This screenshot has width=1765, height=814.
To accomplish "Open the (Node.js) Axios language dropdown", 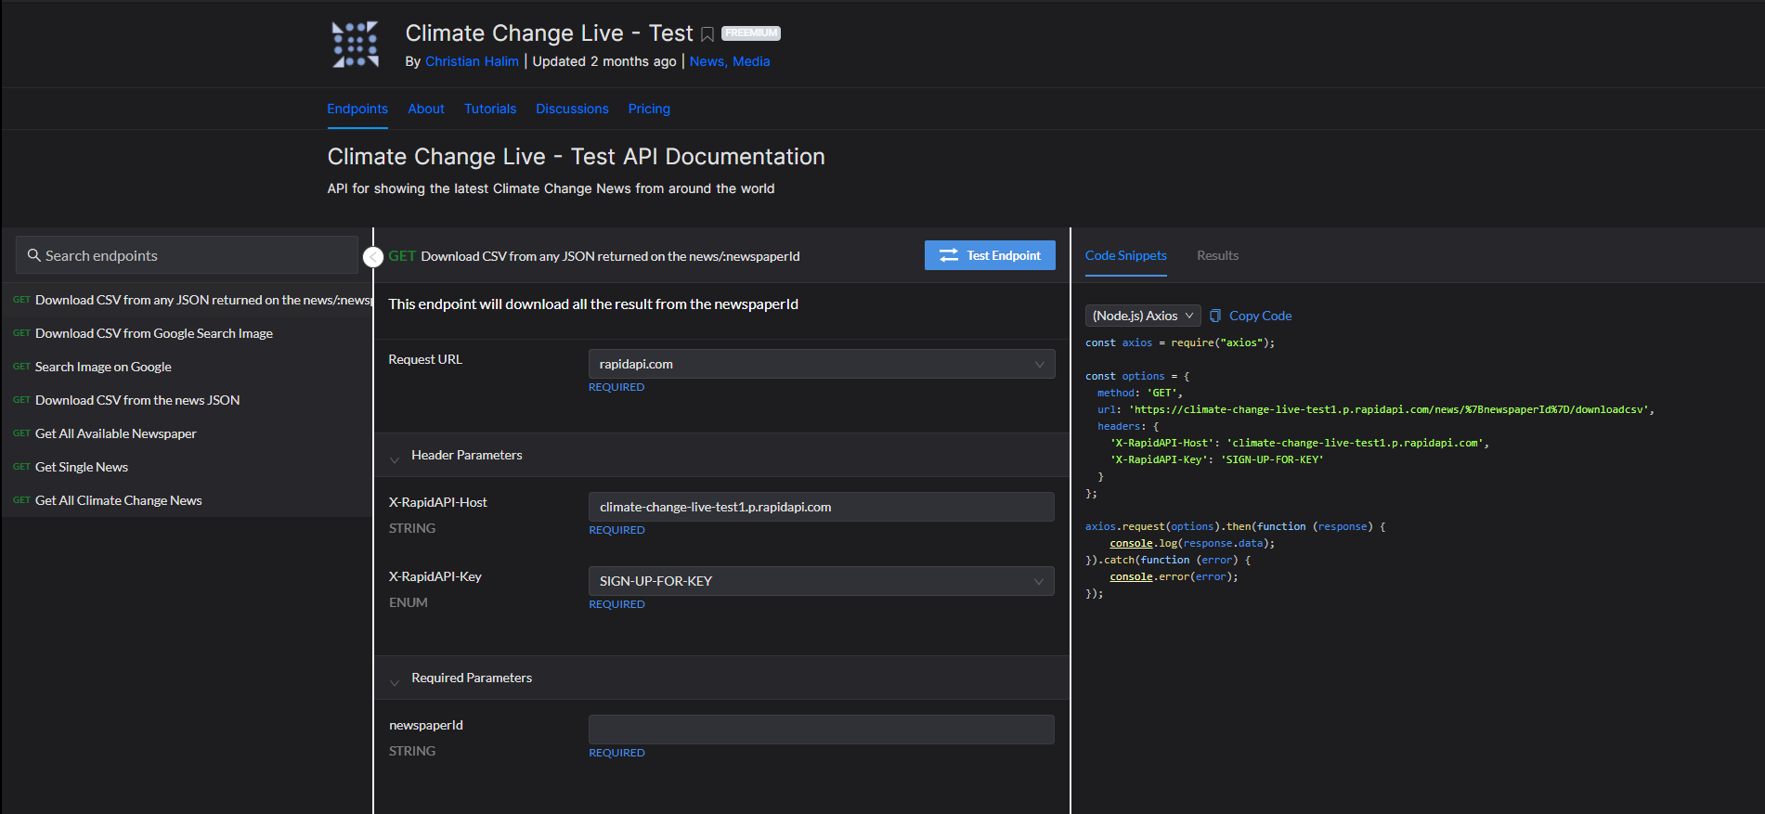I will pos(1143,316).
